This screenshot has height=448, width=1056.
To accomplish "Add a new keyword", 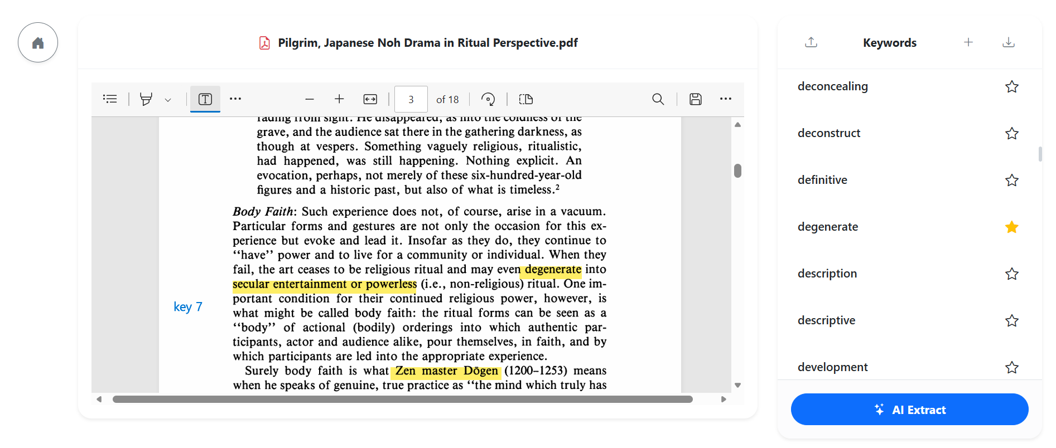I will pyautogui.click(x=968, y=42).
